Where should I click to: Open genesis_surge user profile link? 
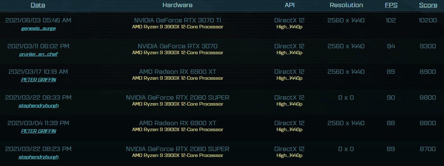(38, 28)
